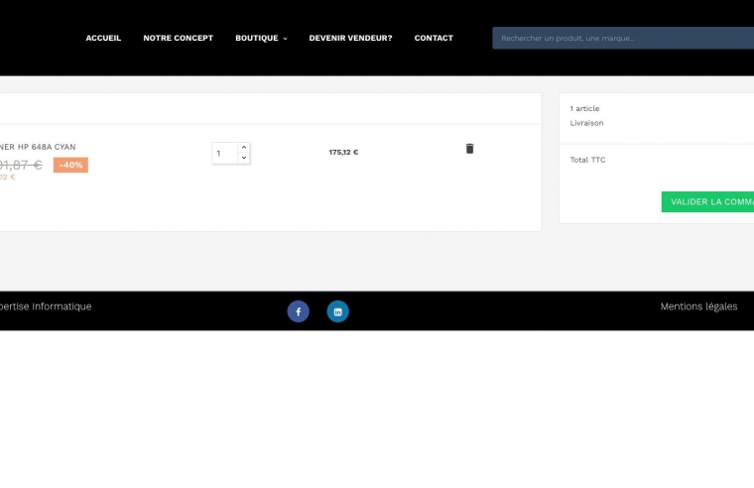The width and height of the screenshot is (754, 488).
Task: Click the Livraison line in summary
Action: coord(586,123)
